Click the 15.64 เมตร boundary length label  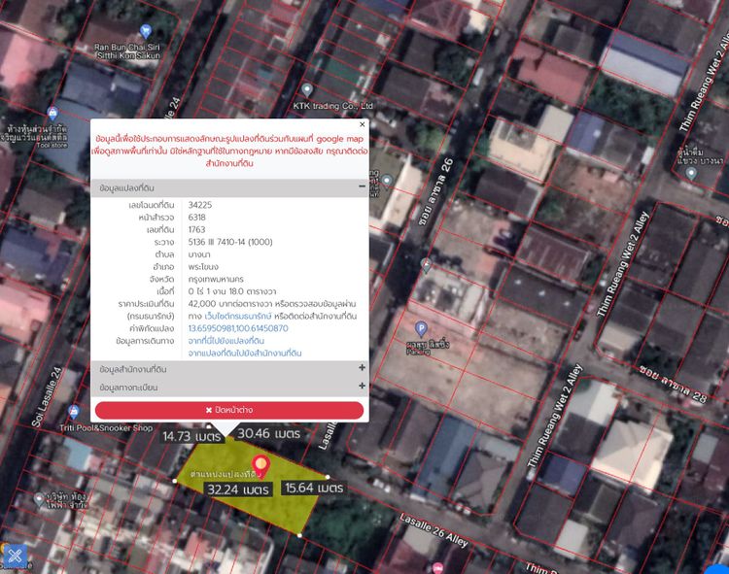(312, 488)
